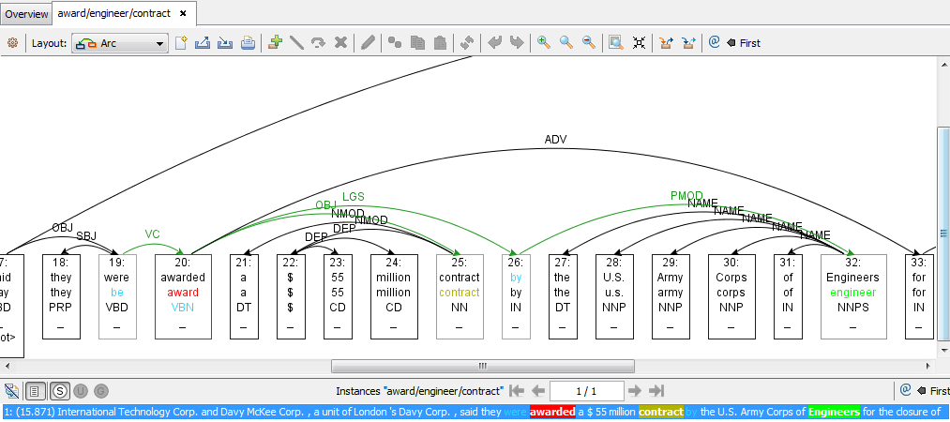The height and width of the screenshot is (422, 950).
Task: Click the delete X icon
Action: pyautogui.click(x=341, y=42)
